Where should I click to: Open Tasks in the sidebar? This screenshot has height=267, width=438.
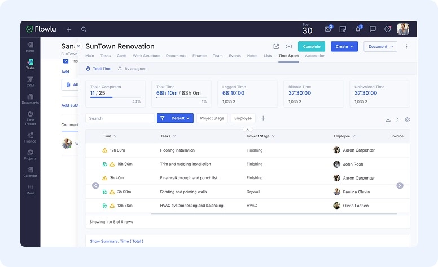30,64
